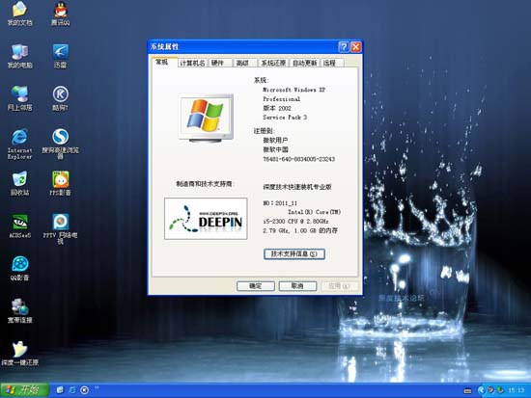Viewport: 531px width, 398px height.
Task: Open the Internet Explorer desktop icon
Action: 19,144
